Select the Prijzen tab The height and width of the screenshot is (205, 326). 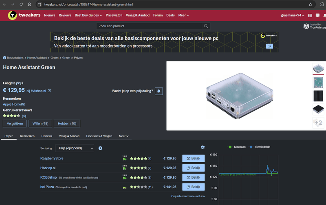(9, 136)
